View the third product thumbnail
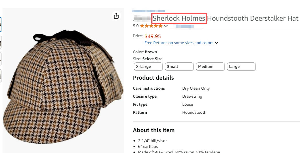Screen dimensions: 300x153 point(1,59)
